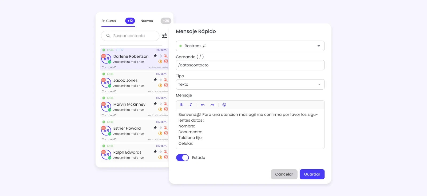Apply bold in the message editor
427x196 pixels.
pyautogui.click(x=181, y=105)
